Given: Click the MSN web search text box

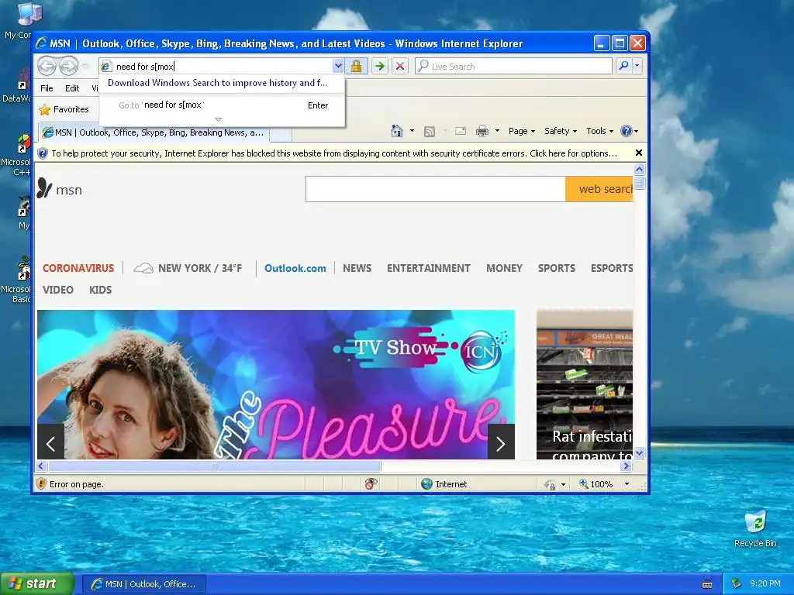Looking at the screenshot, I should coord(436,189).
